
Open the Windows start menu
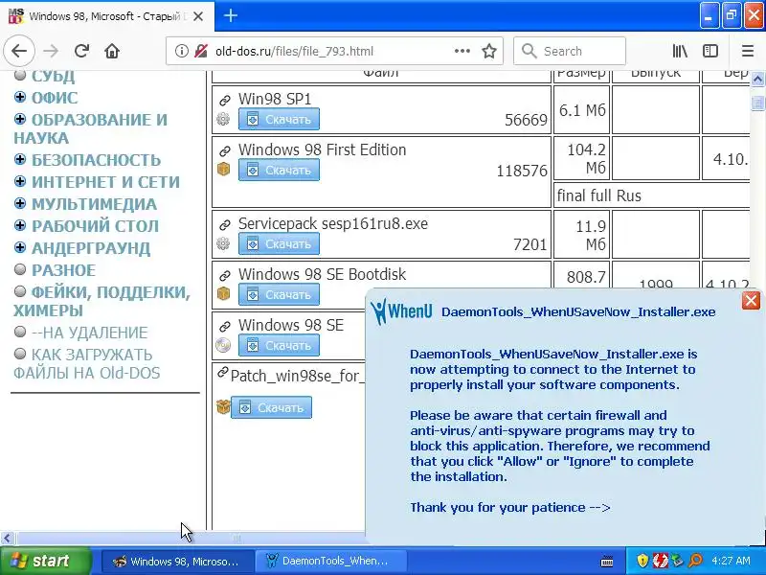46,561
